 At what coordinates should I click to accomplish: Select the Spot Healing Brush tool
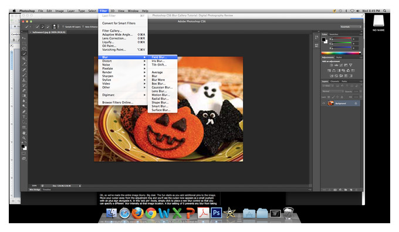24,70
